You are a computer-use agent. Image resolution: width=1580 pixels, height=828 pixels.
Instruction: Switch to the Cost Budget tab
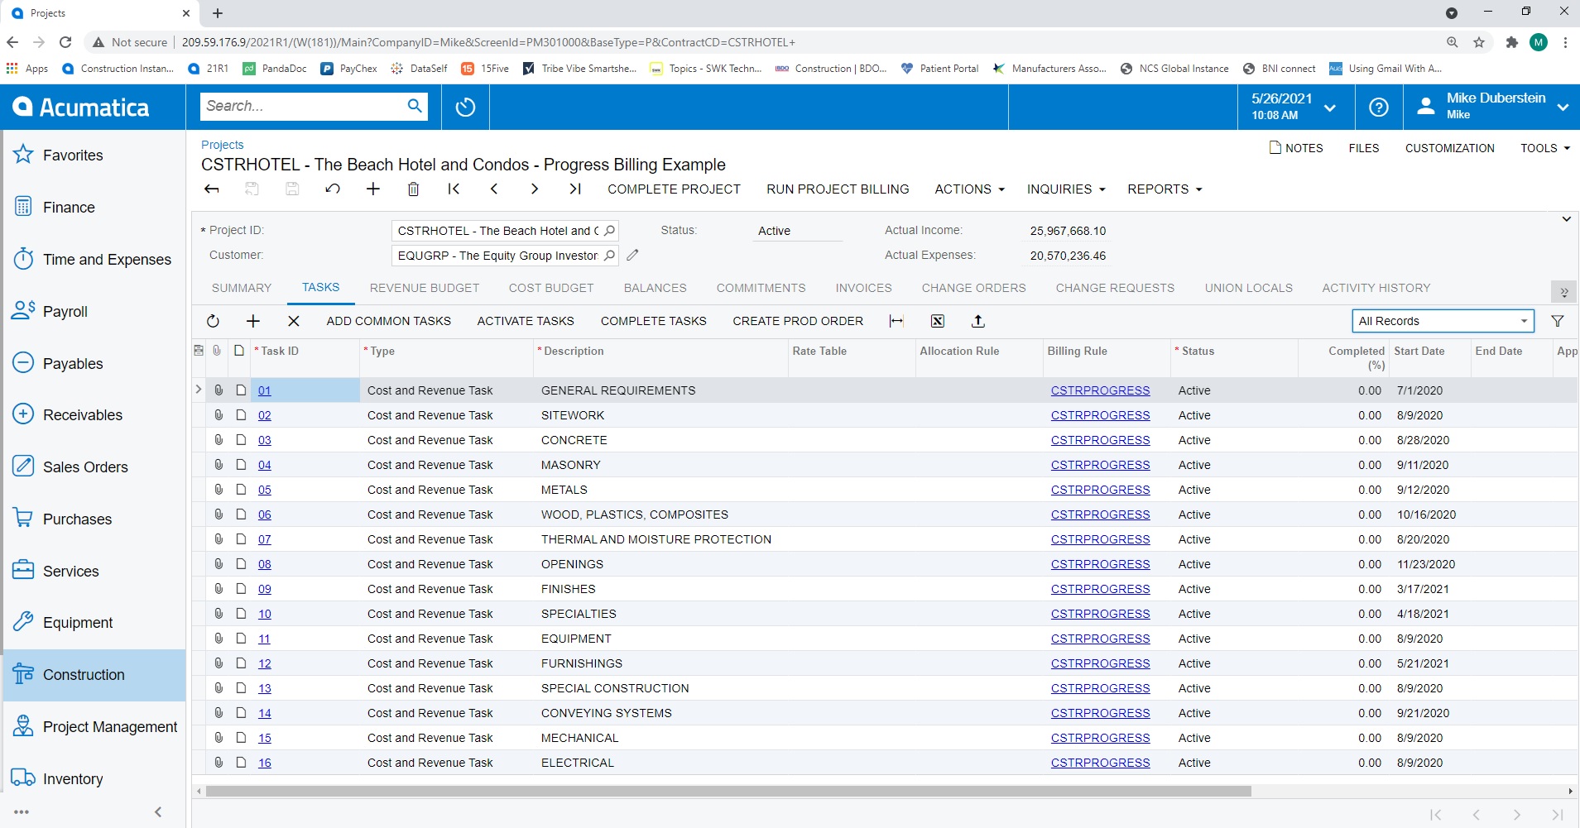click(x=551, y=288)
